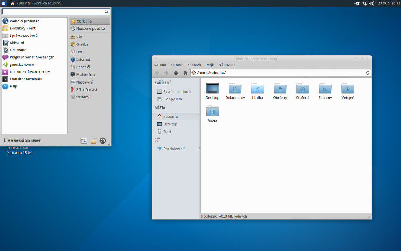401x251 pixels.
Task: Reload the current folder
Action: pyautogui.click(x=368, y=73)
